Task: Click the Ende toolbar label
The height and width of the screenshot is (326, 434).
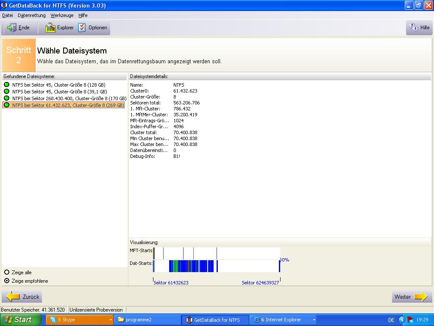Action: point(24,28)
